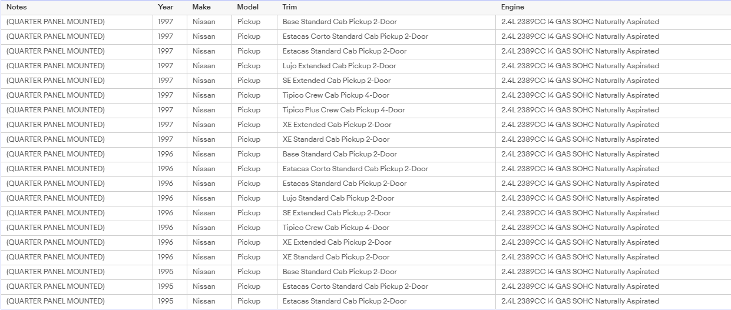Click the Model column header

tap(248, 7)
